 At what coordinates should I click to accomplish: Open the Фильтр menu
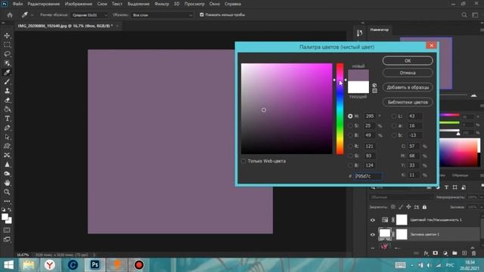(x=162, y=4)
